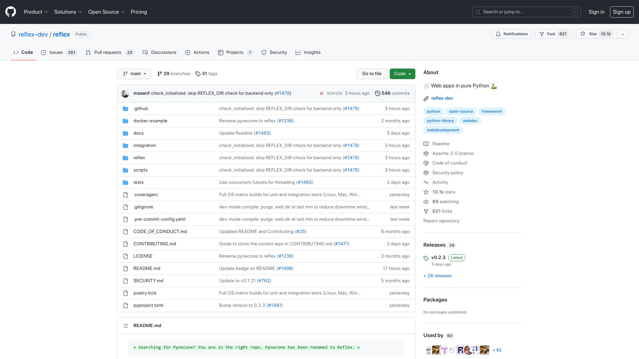
Task: Open commit hash 919f239
Action: (x=334, y=93)
